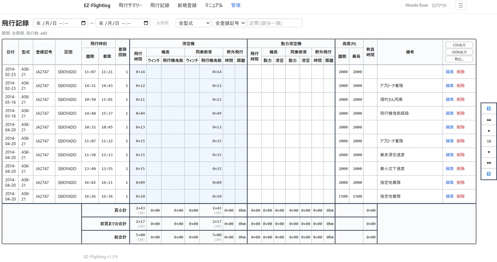Click the 全期間 button
The image size is (497, 262).
pos(162,23)
